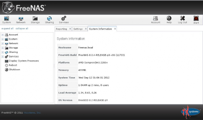
Task: Expand the Network tree node
Action: coord(3,44)
